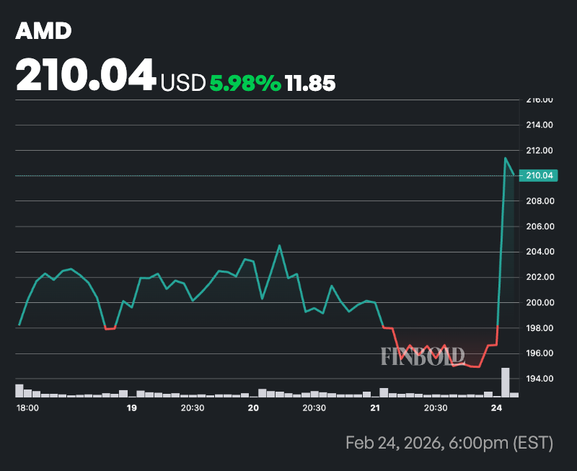Select the current price tag on right axis
Screen dimensions: 577x471
tap(538, 174)
